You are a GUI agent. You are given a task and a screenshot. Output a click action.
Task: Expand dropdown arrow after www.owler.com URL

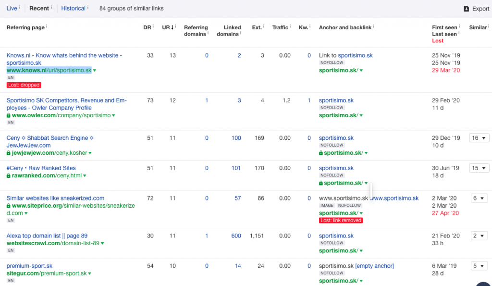click(113, 115)
